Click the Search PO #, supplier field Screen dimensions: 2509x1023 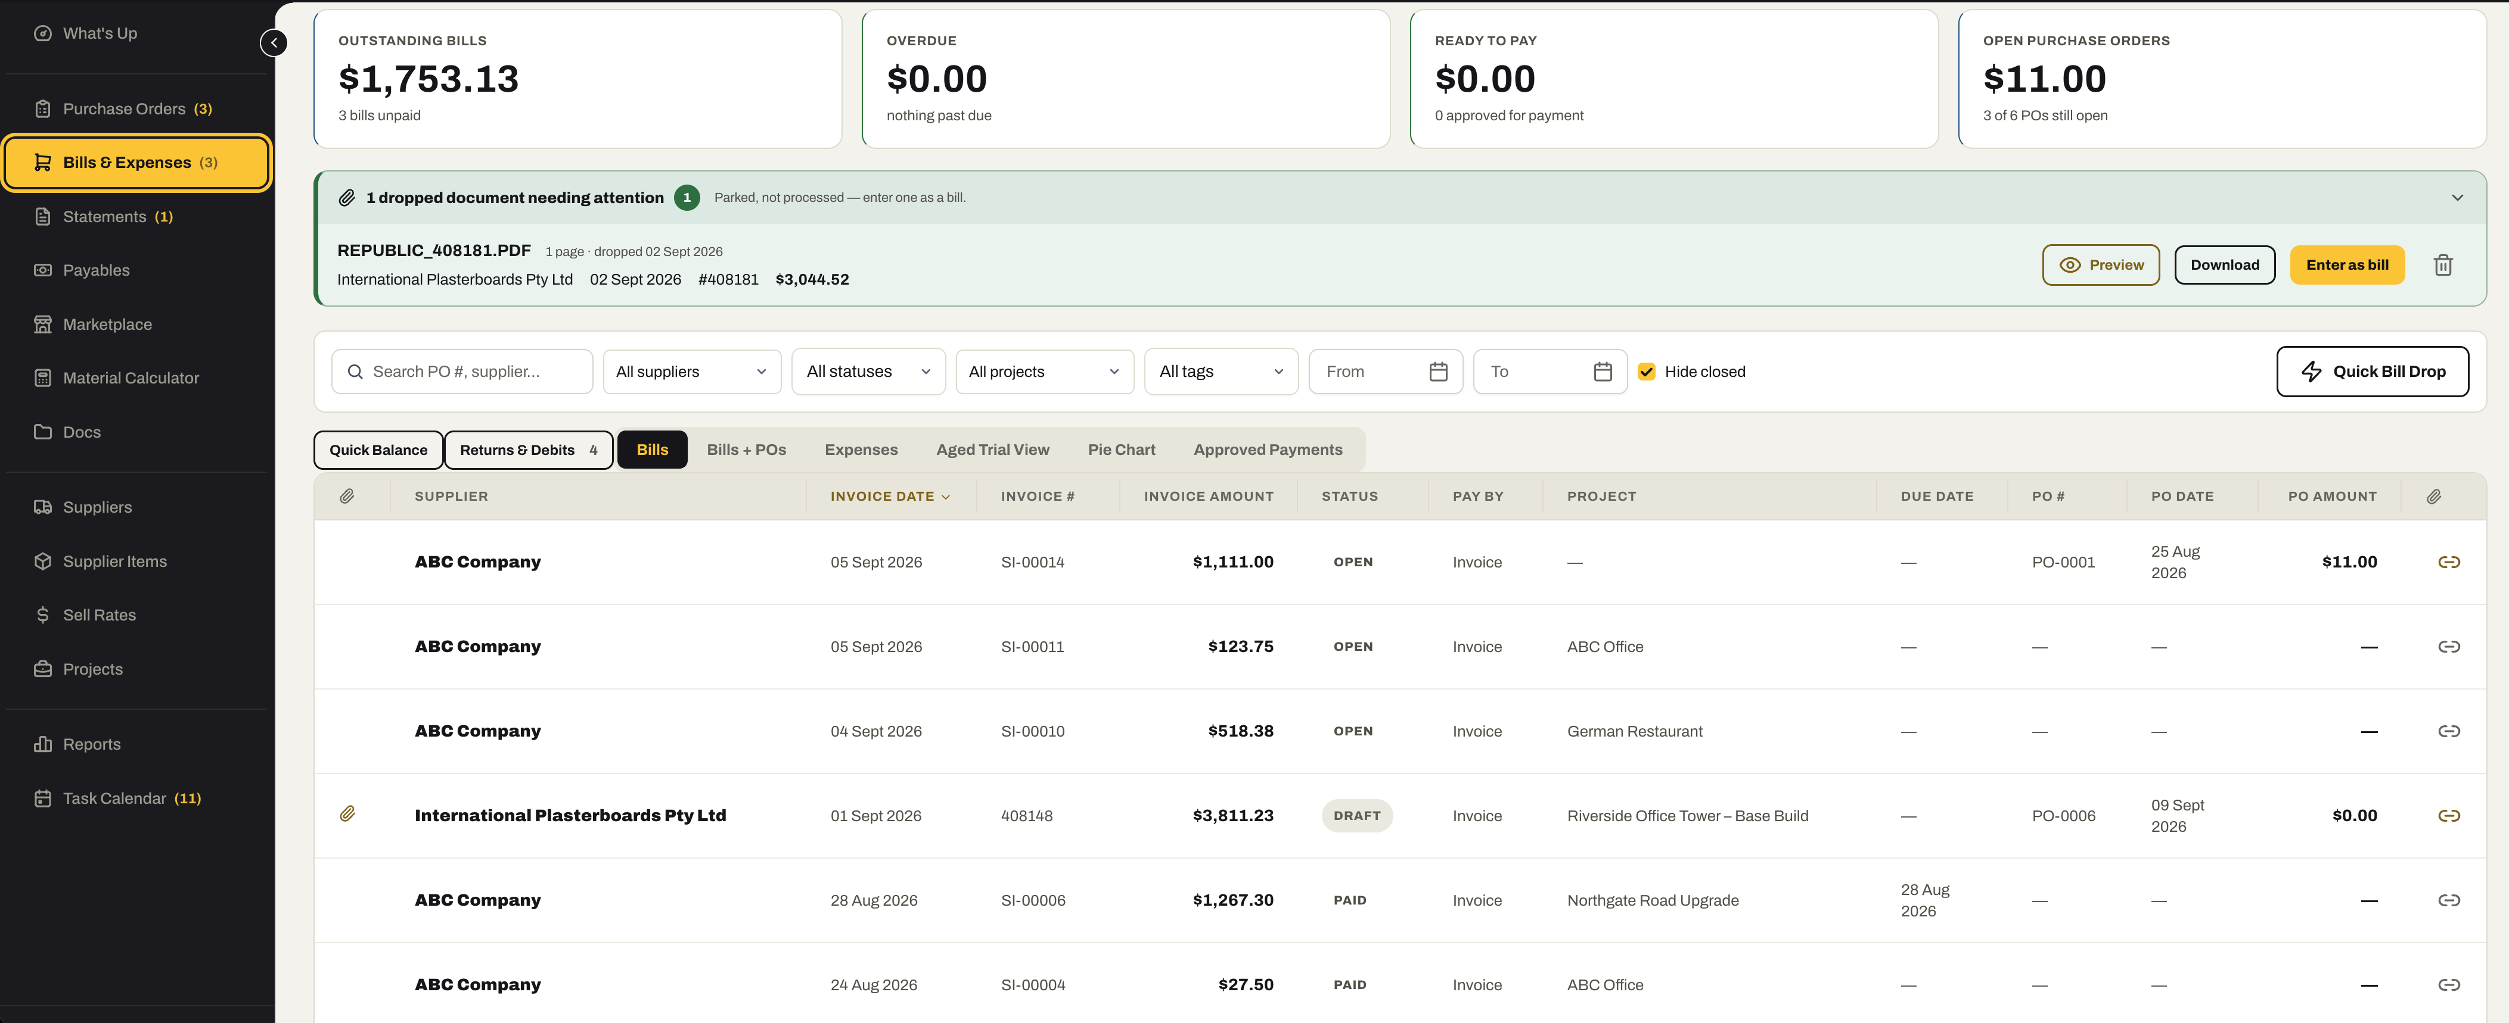pyautogui.click(x=462, y=372)
